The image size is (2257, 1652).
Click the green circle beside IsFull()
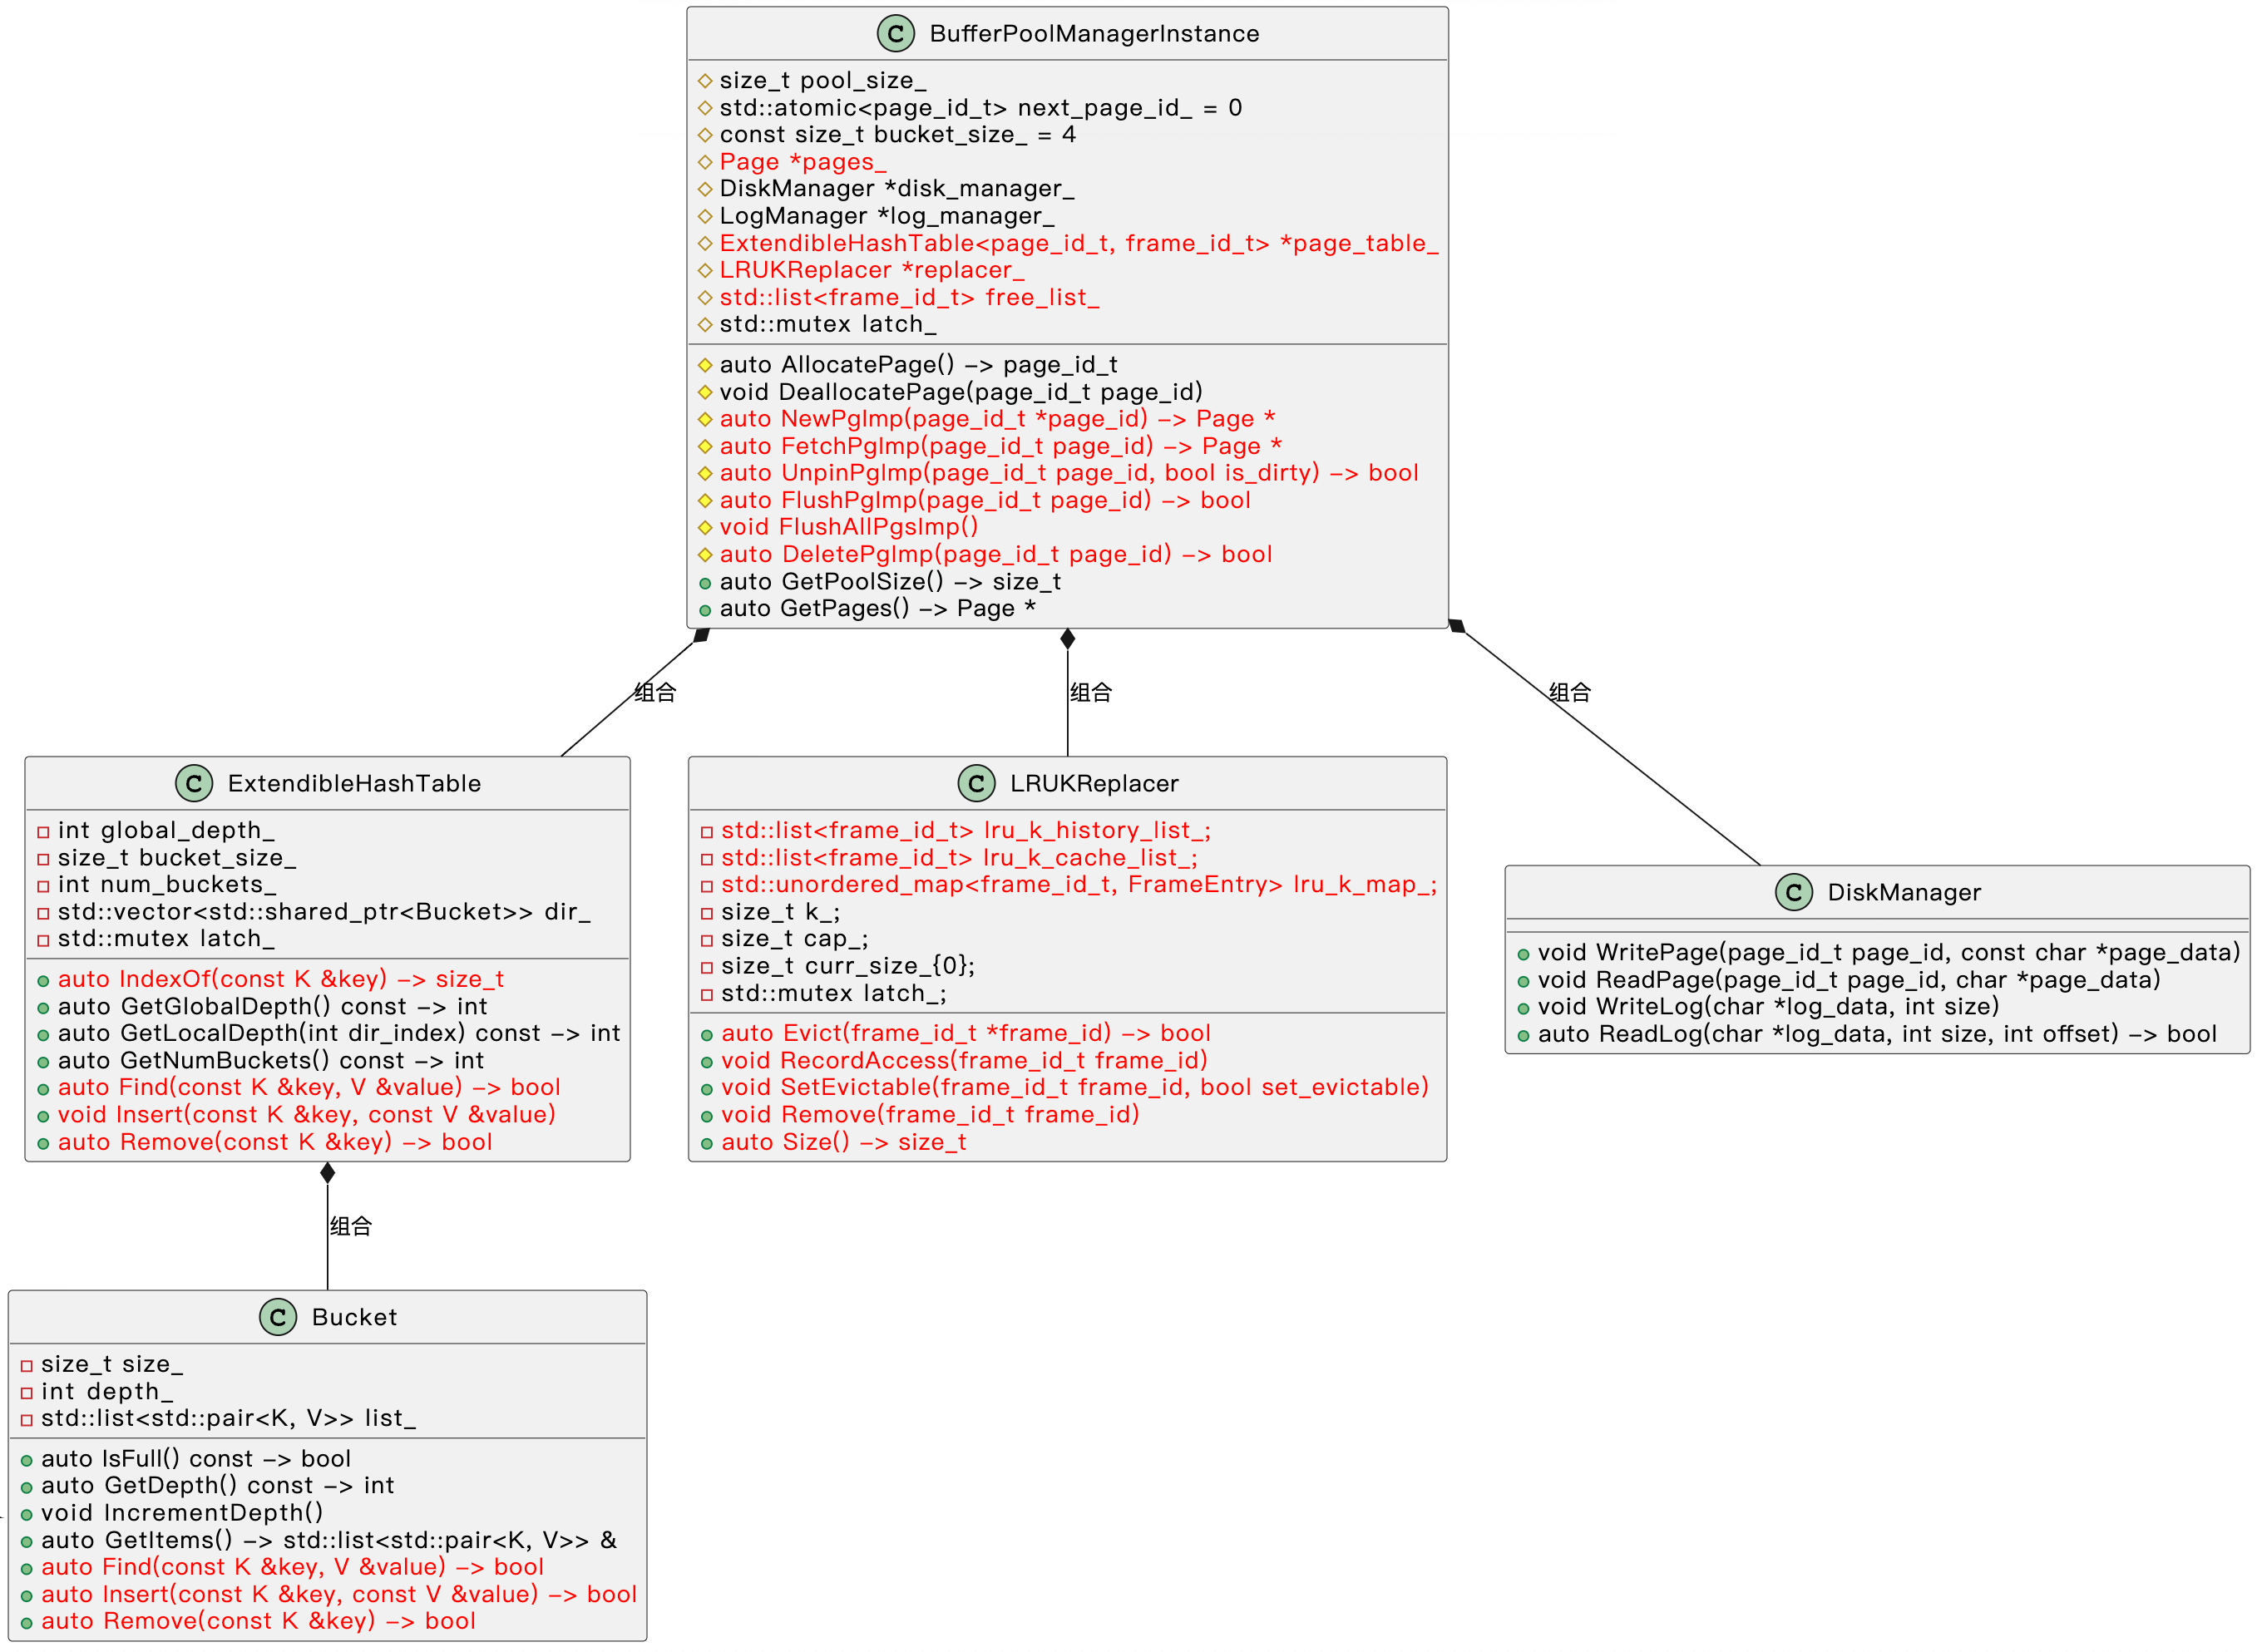(x=27, y=1460)
